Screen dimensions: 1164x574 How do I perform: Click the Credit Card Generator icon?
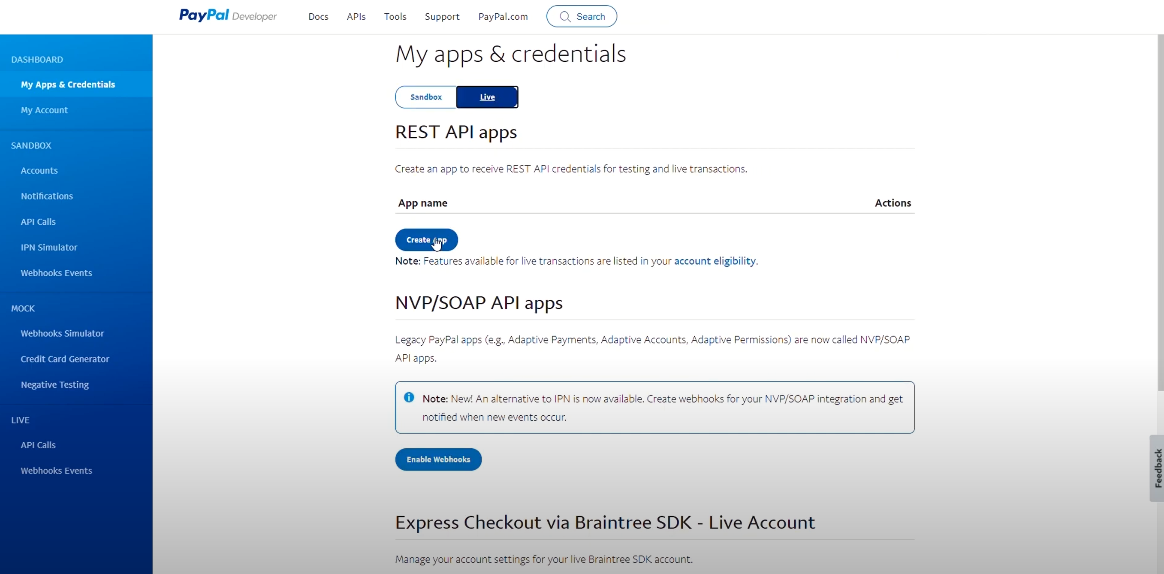click(65, 359)
